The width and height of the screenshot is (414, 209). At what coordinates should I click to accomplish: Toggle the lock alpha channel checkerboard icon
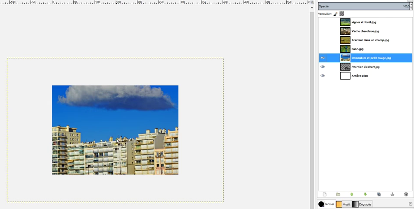click(342, 14)
